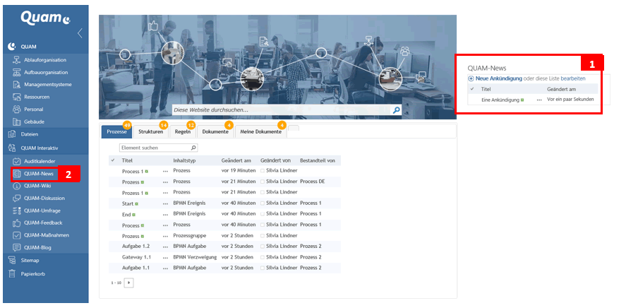Open ellipsis menu for Eine Ankündigung
The height and width of the screenshot is (308, 626).
[x=538, y=100]
